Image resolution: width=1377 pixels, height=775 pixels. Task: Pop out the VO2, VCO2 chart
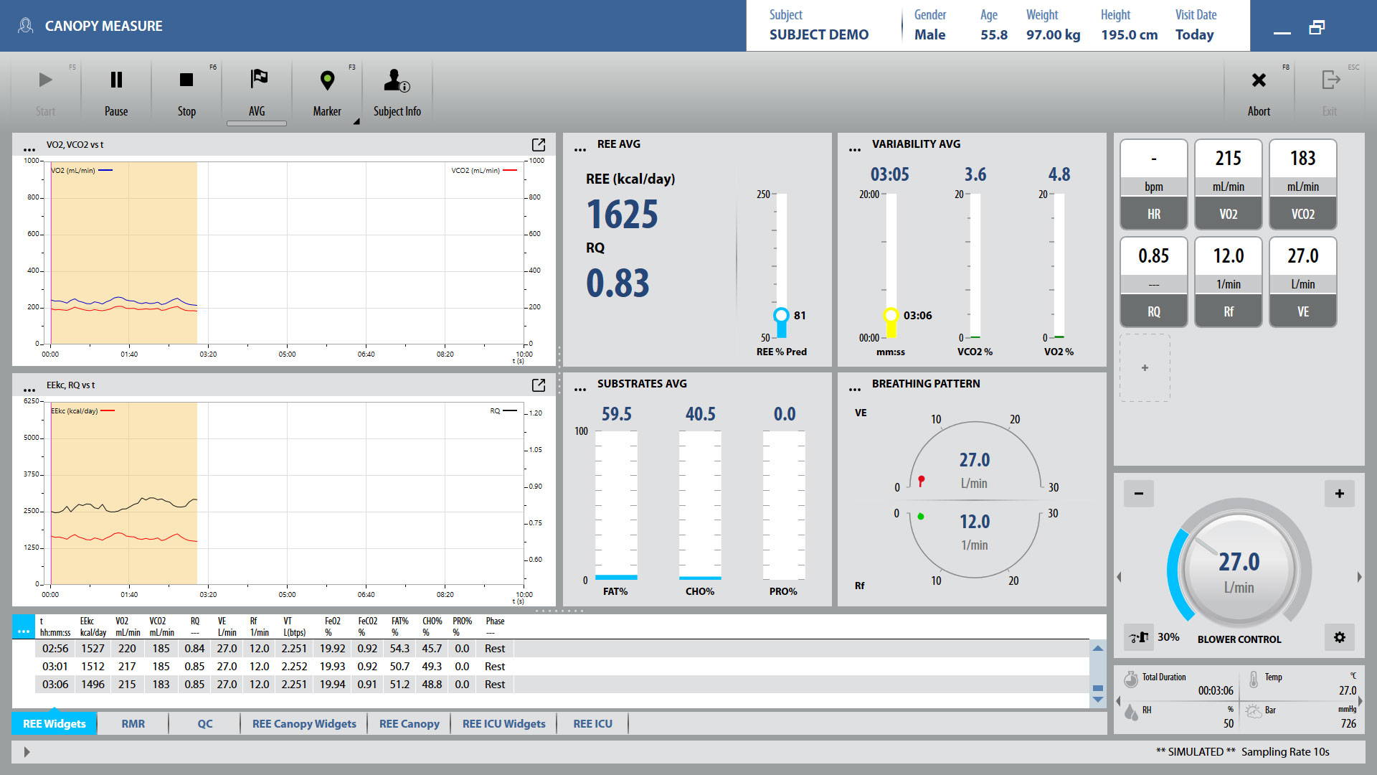[x=539, y=145]
